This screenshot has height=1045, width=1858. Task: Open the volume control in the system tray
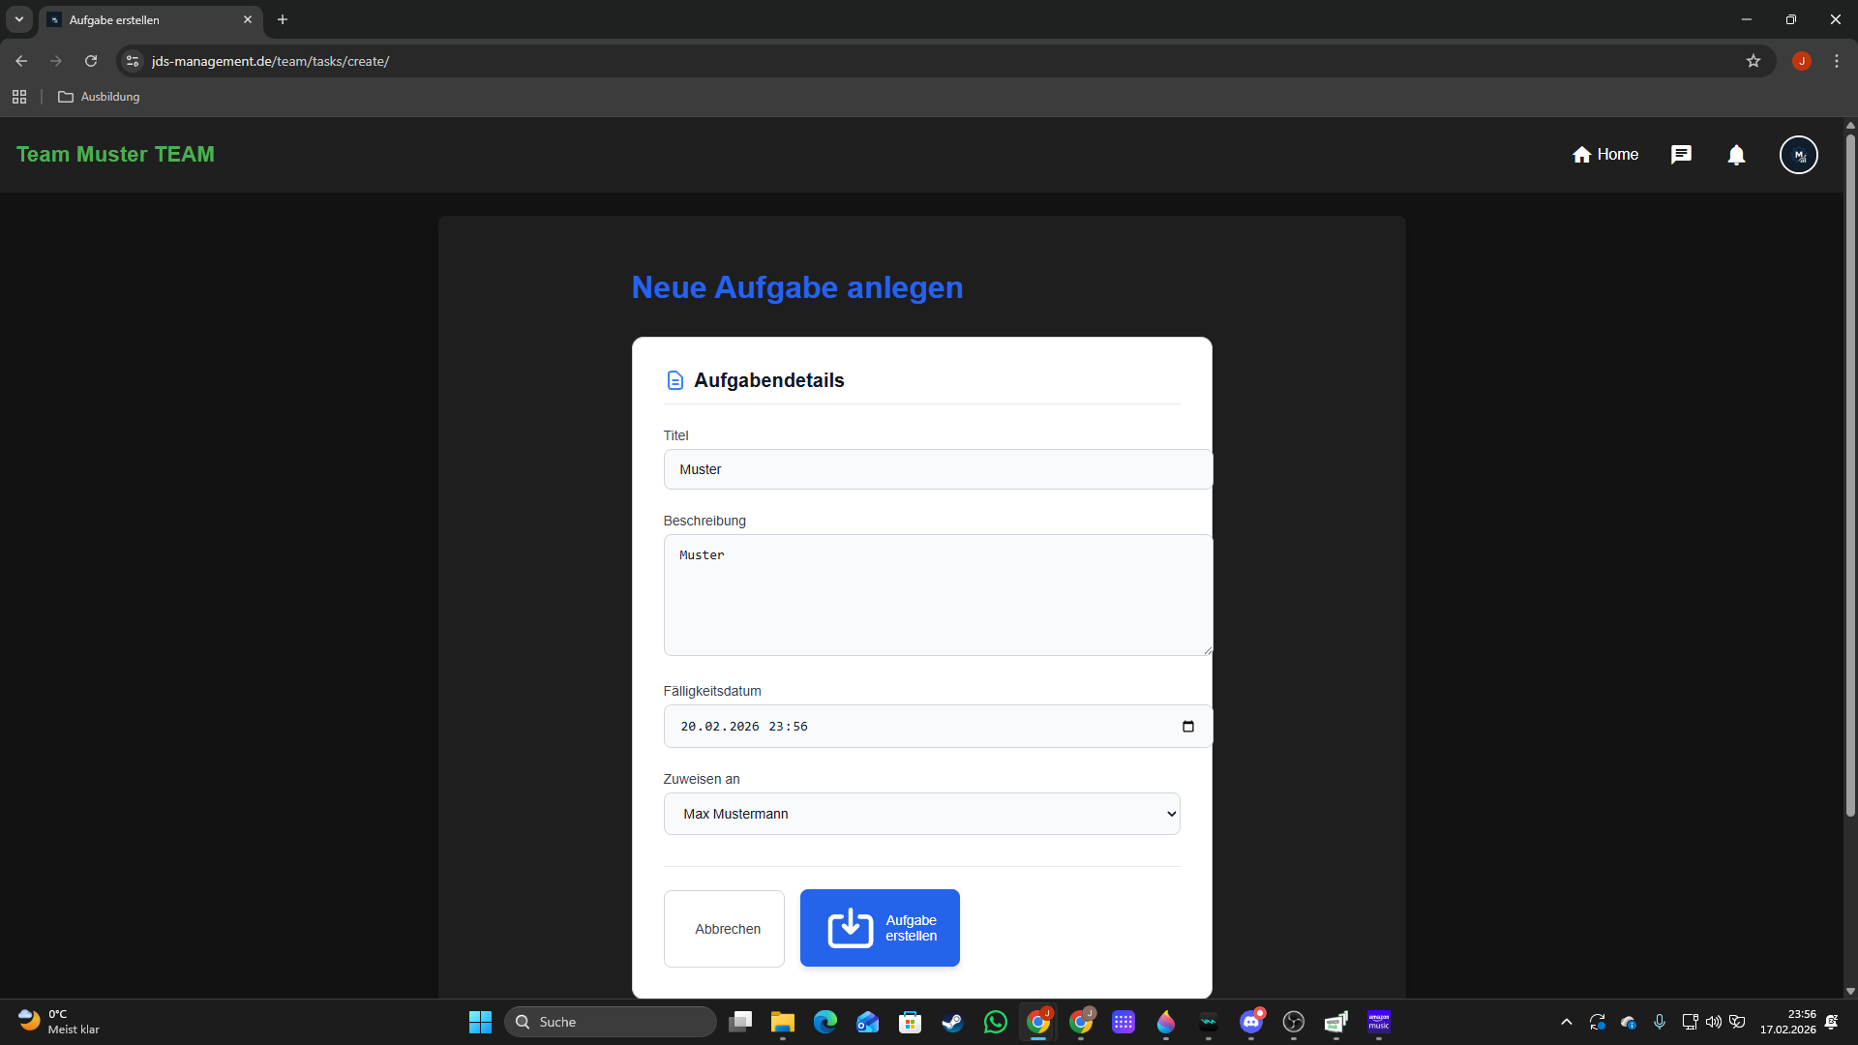[x=1713, y=1022]
